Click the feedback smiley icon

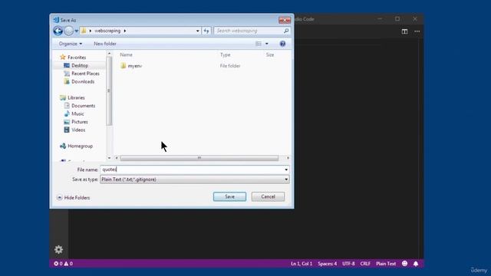coord(404,264)
